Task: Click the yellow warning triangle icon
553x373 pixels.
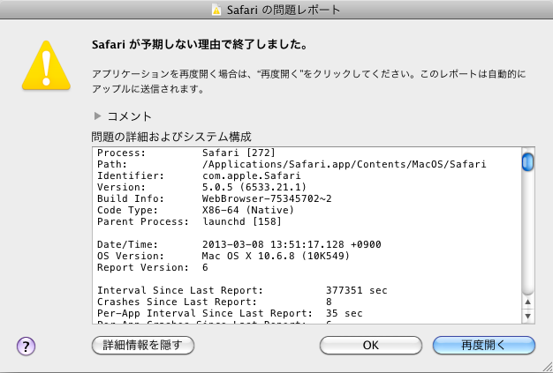Action: coord(46,65)
